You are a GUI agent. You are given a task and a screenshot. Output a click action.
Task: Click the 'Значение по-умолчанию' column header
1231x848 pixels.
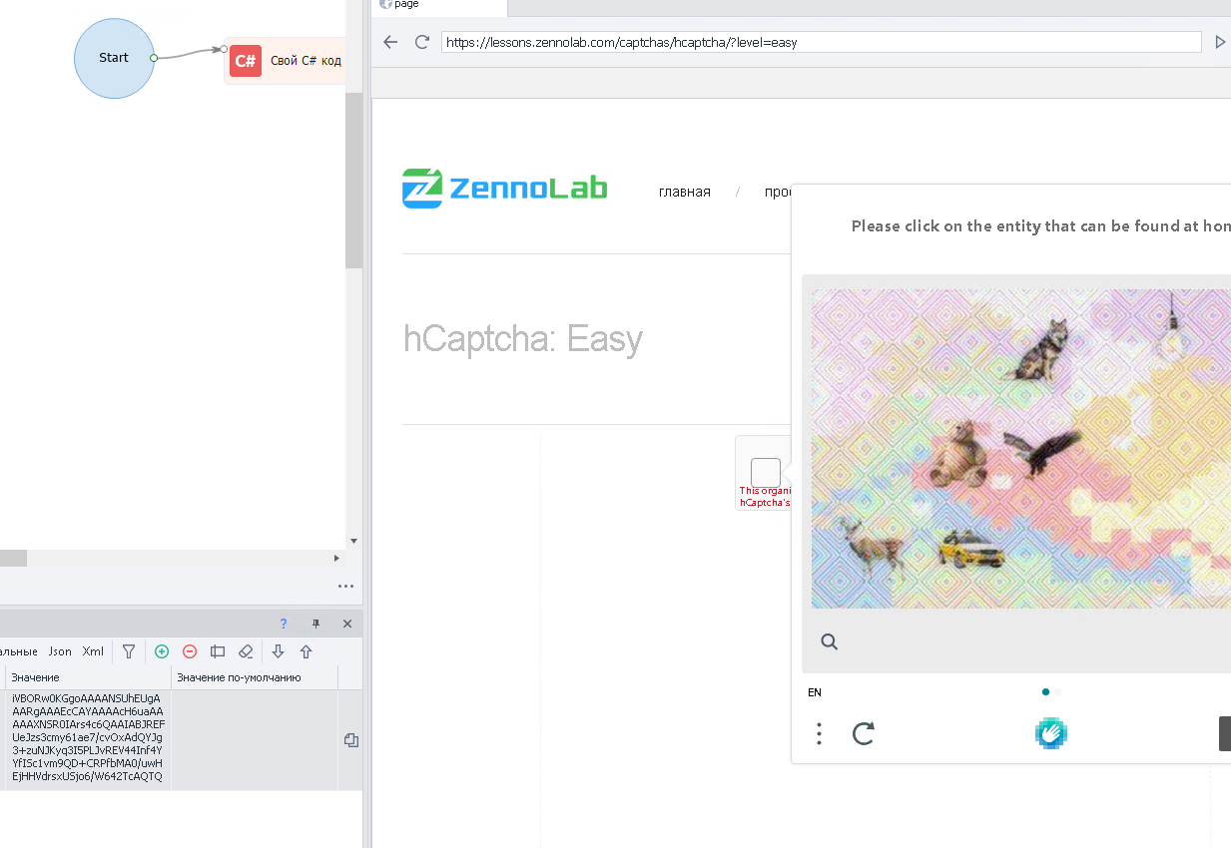click(255, 677)
